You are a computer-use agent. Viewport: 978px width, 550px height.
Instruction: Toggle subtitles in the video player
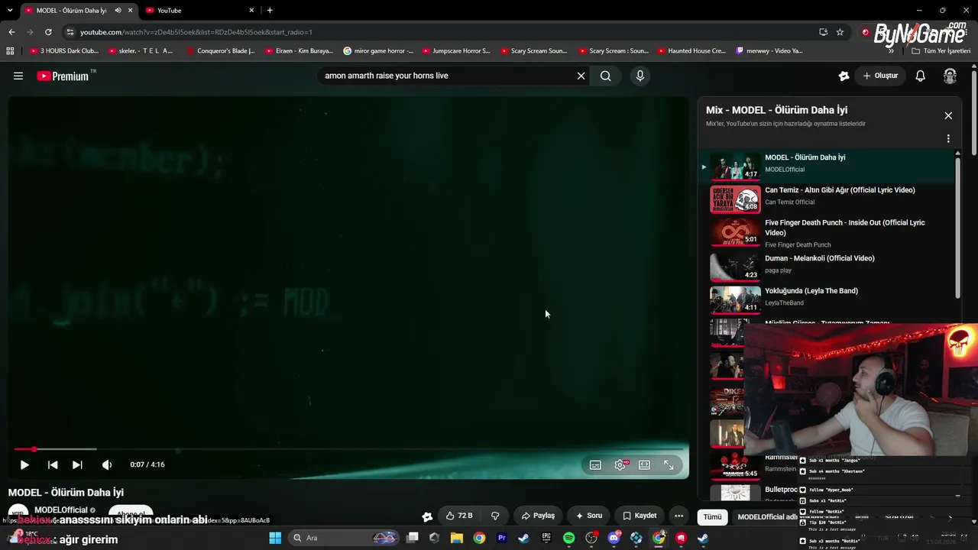pos(595,464)
